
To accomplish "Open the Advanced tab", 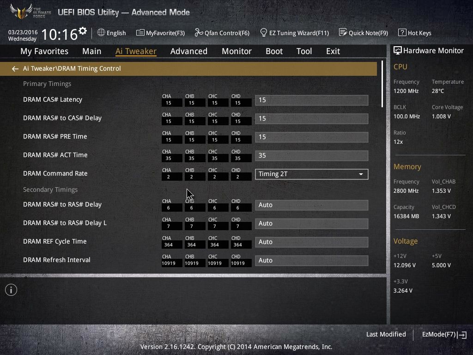I will pyautogui.click(x=189, y=51).
